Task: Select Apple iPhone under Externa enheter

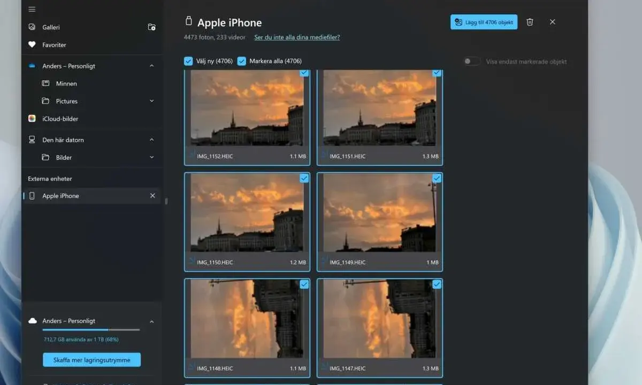Action: [91, 196]
